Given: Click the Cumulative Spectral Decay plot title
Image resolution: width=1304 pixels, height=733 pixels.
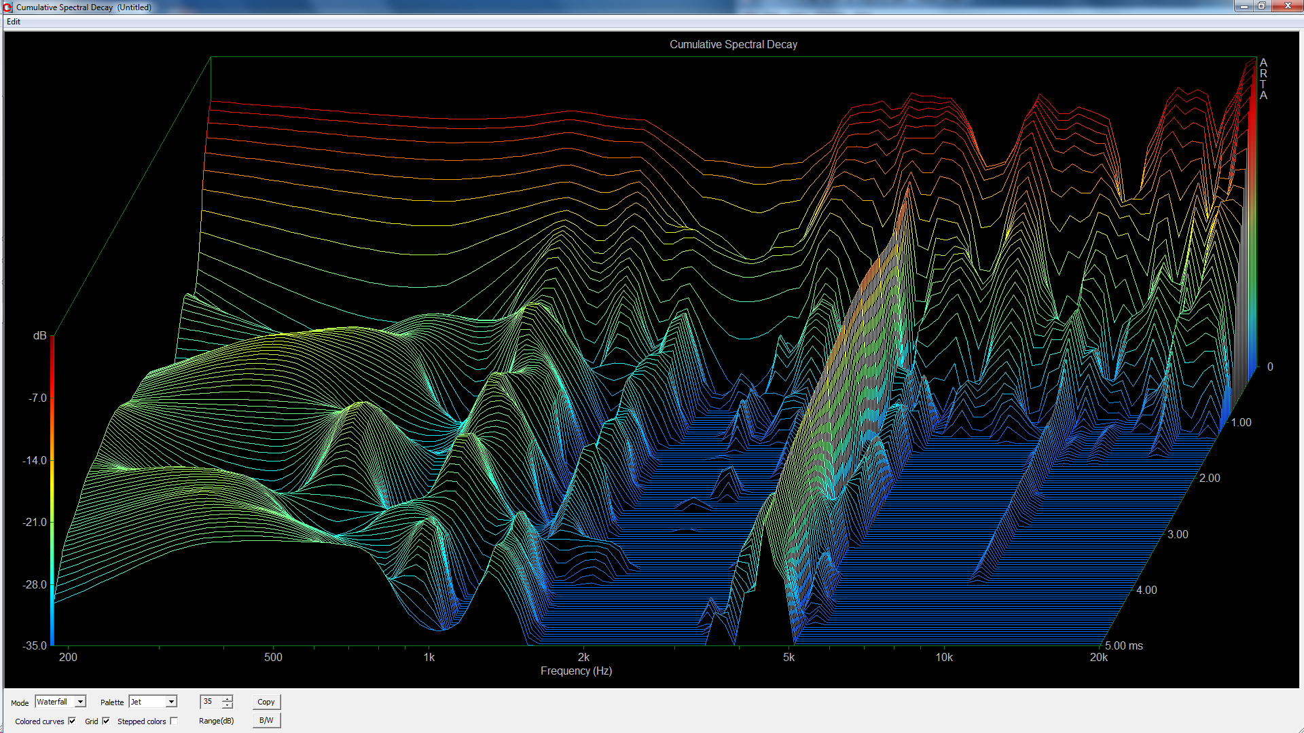Looking at the screenshot, I should [733, 44].
